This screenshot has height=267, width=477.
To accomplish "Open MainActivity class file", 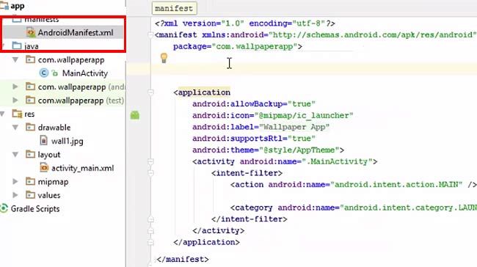I will pos(85,73).
